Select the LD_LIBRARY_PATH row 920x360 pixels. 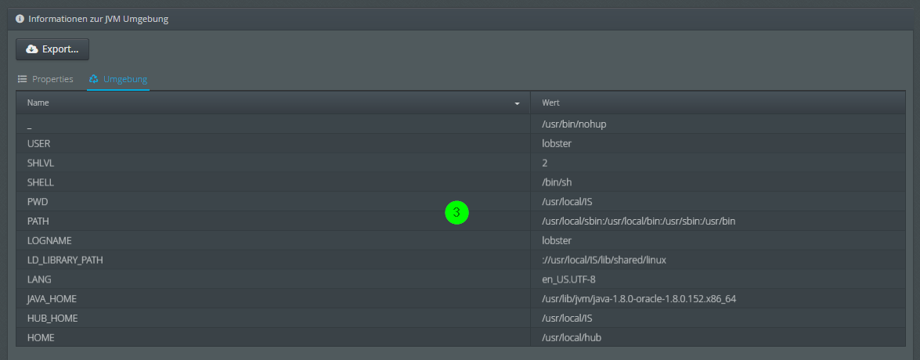(x=65, y=260)
